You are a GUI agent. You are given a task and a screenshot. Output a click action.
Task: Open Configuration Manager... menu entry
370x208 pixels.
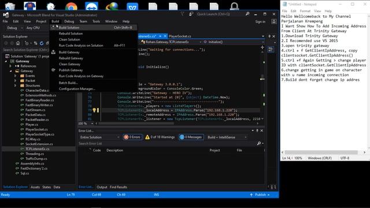pyautogui.click(x=94, y=89)
